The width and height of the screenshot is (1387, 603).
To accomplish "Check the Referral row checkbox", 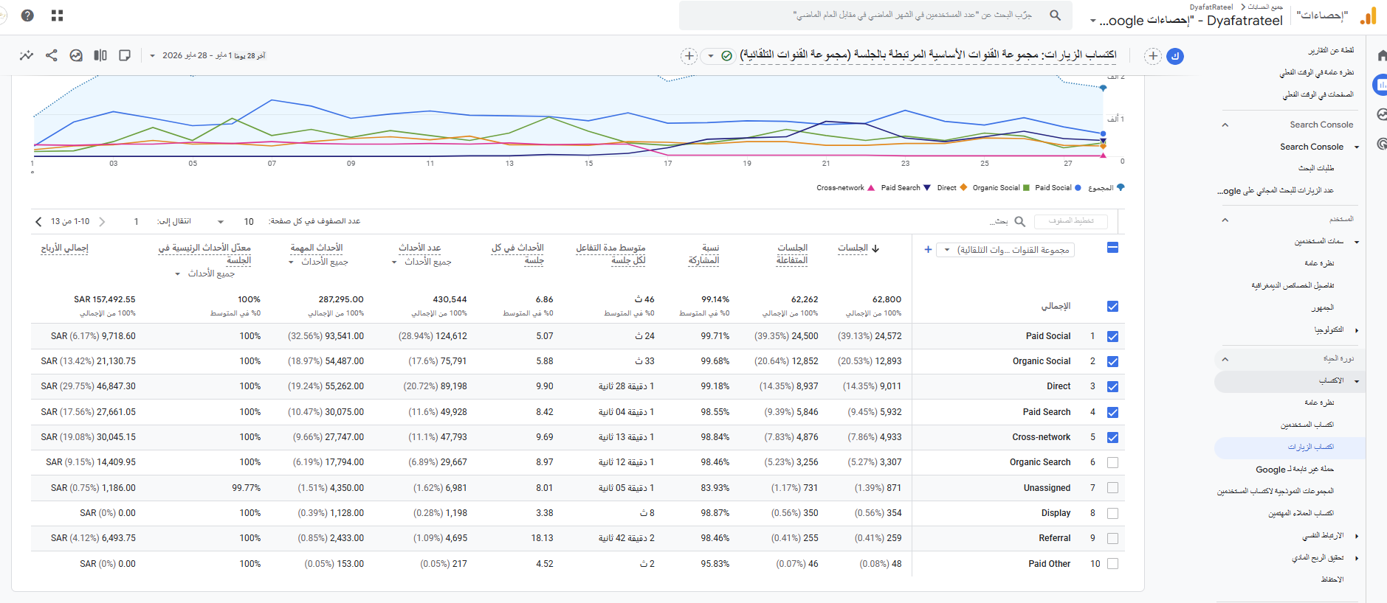I will [1112, 538].
